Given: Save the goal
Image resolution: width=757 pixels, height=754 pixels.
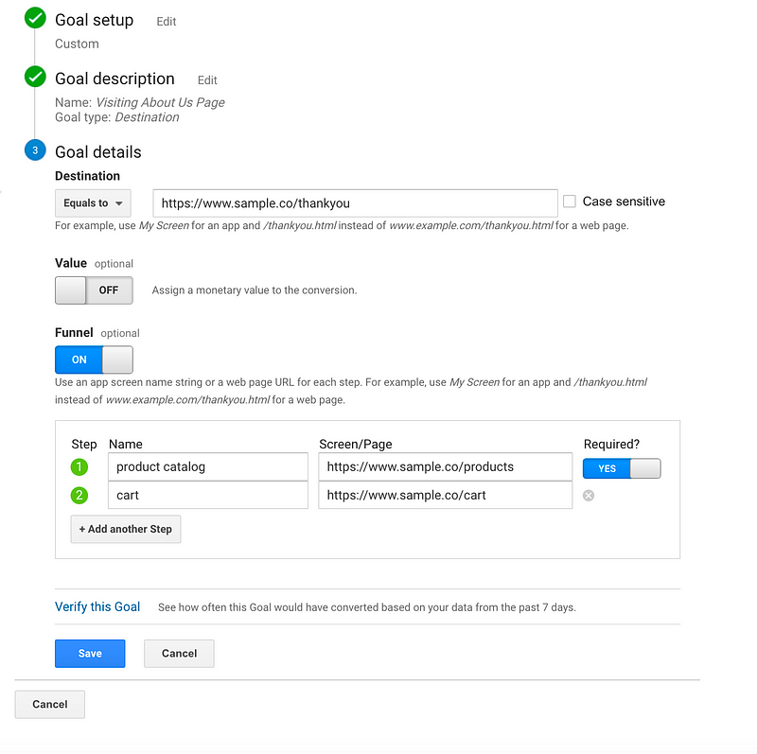Looking at the screenshot, I should point(90,654).
